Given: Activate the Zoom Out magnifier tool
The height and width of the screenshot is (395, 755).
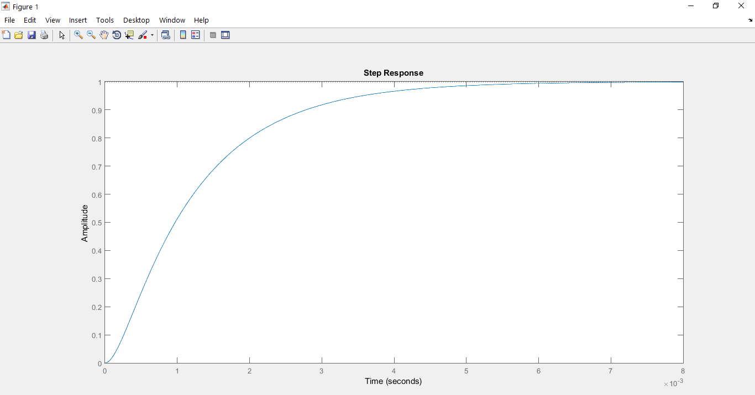Looking at the screenshot, I should pos(91,35).
